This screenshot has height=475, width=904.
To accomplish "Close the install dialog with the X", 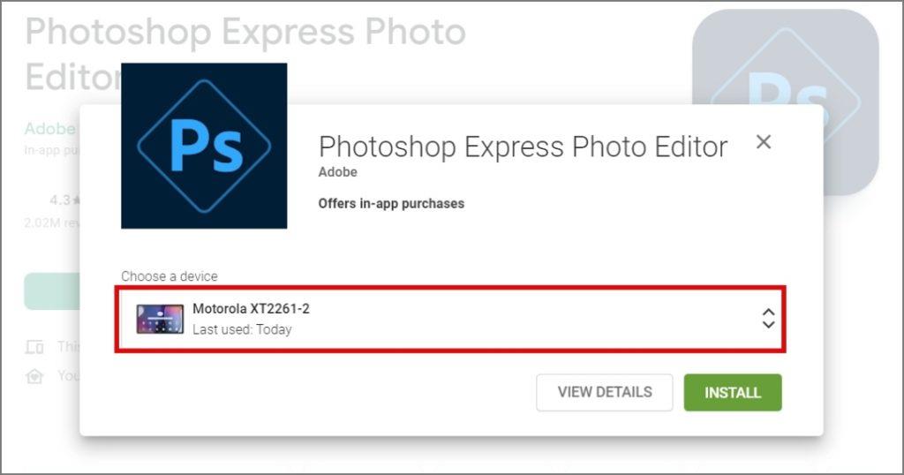I will 764,142.
